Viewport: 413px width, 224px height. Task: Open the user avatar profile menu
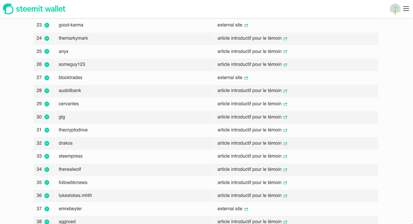point(395,9)
